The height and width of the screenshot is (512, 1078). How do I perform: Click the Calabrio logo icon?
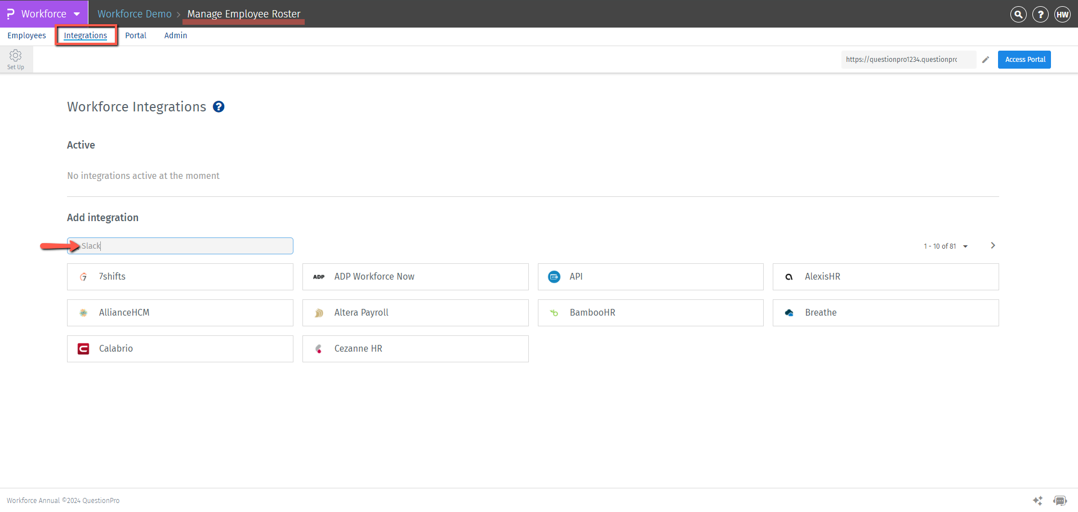(x=83, y=349)
